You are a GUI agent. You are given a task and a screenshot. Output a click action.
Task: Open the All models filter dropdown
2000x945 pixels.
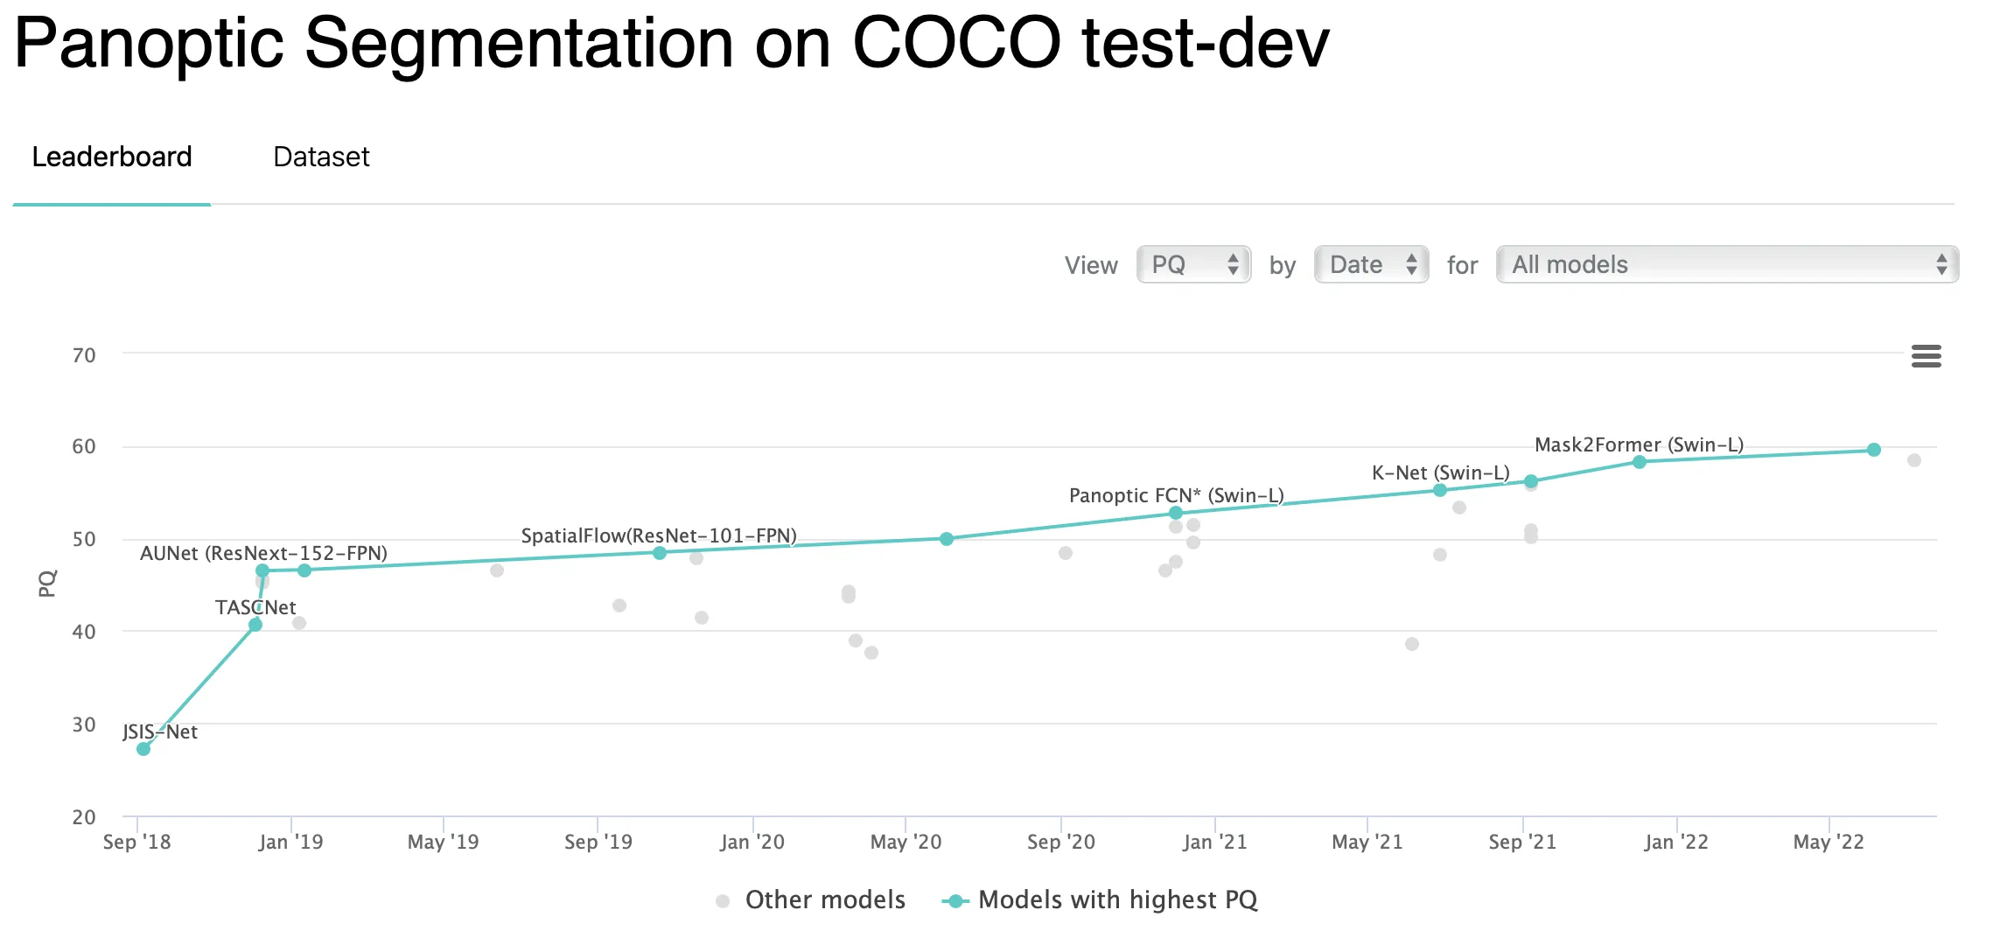pyautogui.click(x=1727, y=264)
